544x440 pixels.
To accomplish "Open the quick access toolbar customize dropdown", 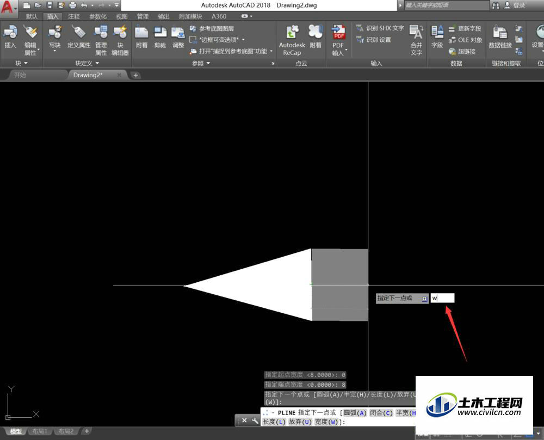I will click(x=116, y=5).
